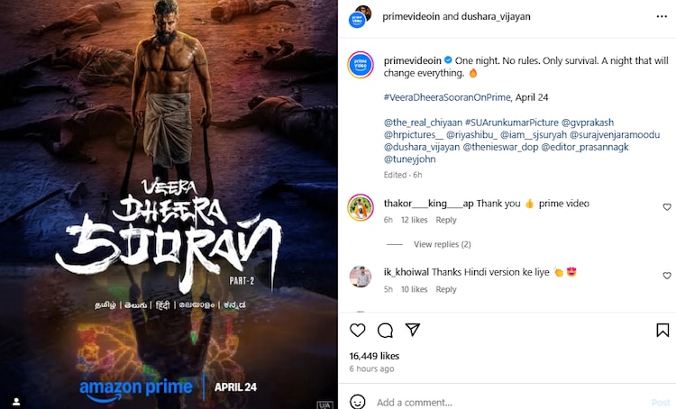Show tagged people icon on poster
This screenshot has height=409, width=676.
tap(16, 401)
